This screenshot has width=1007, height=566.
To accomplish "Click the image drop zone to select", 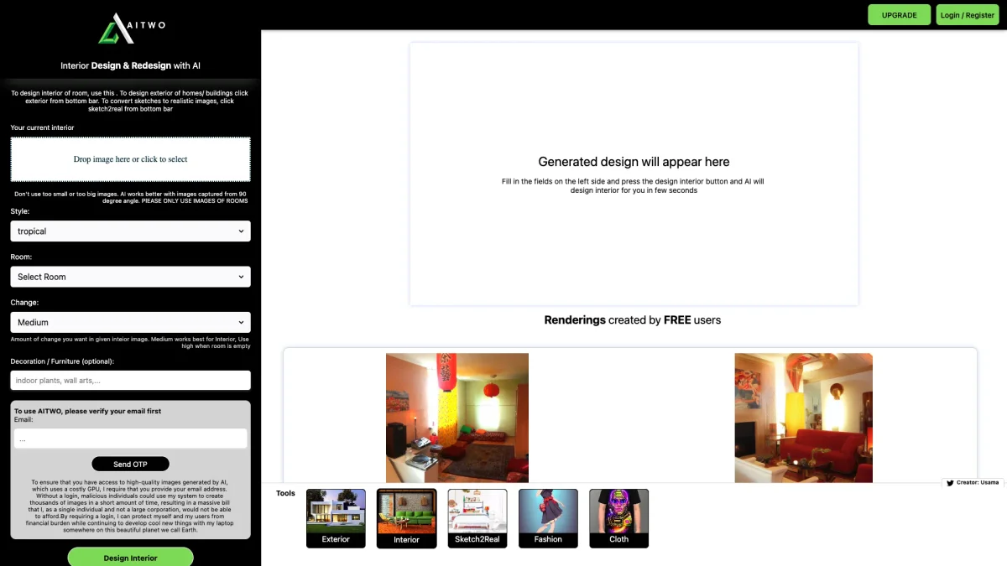I will (x=130, y=159).
